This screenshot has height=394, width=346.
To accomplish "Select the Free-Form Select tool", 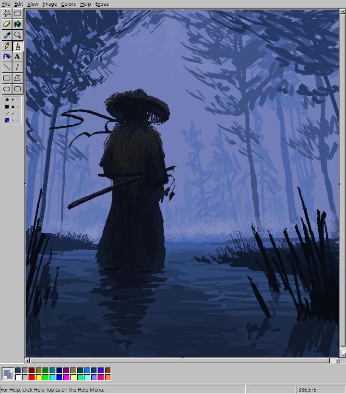I will coord(7,13).
